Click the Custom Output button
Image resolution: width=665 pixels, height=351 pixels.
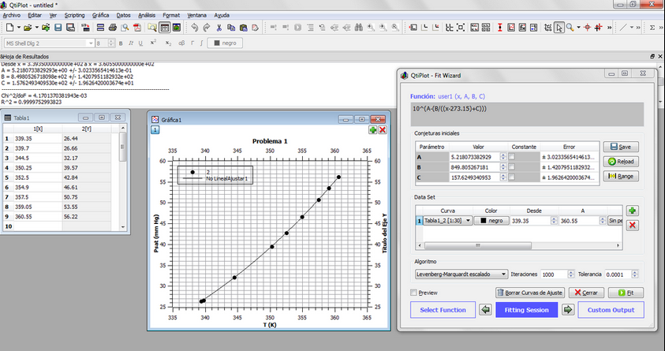click(x=611, y=310)
